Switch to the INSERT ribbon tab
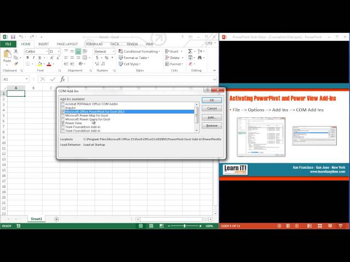 43,44
